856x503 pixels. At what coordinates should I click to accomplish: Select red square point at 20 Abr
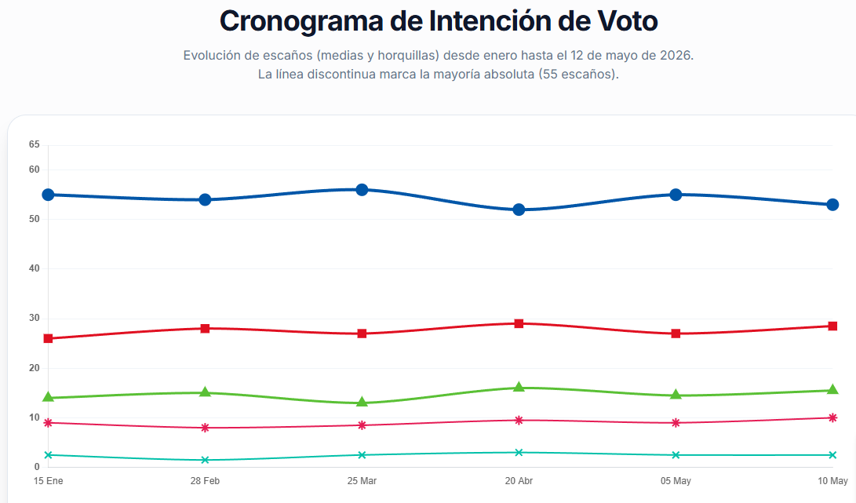519,324
